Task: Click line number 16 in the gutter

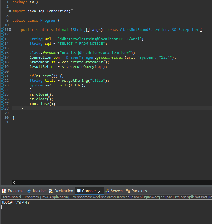Action: [6, 53]
